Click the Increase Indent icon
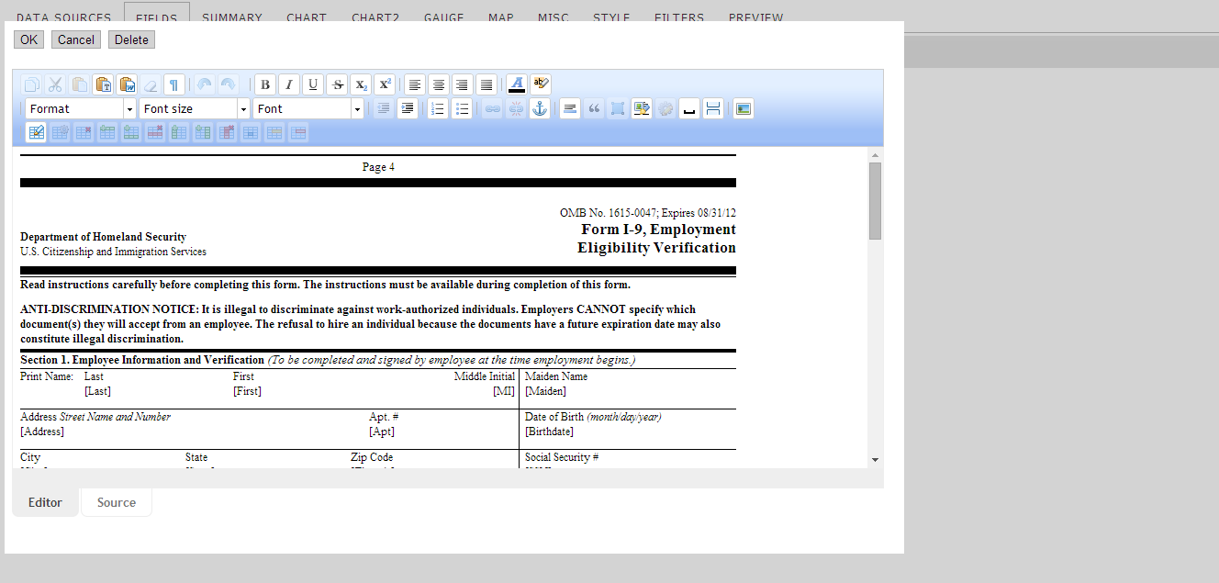This screenshot has width=1219, height=583. click(x=408, y=108)
